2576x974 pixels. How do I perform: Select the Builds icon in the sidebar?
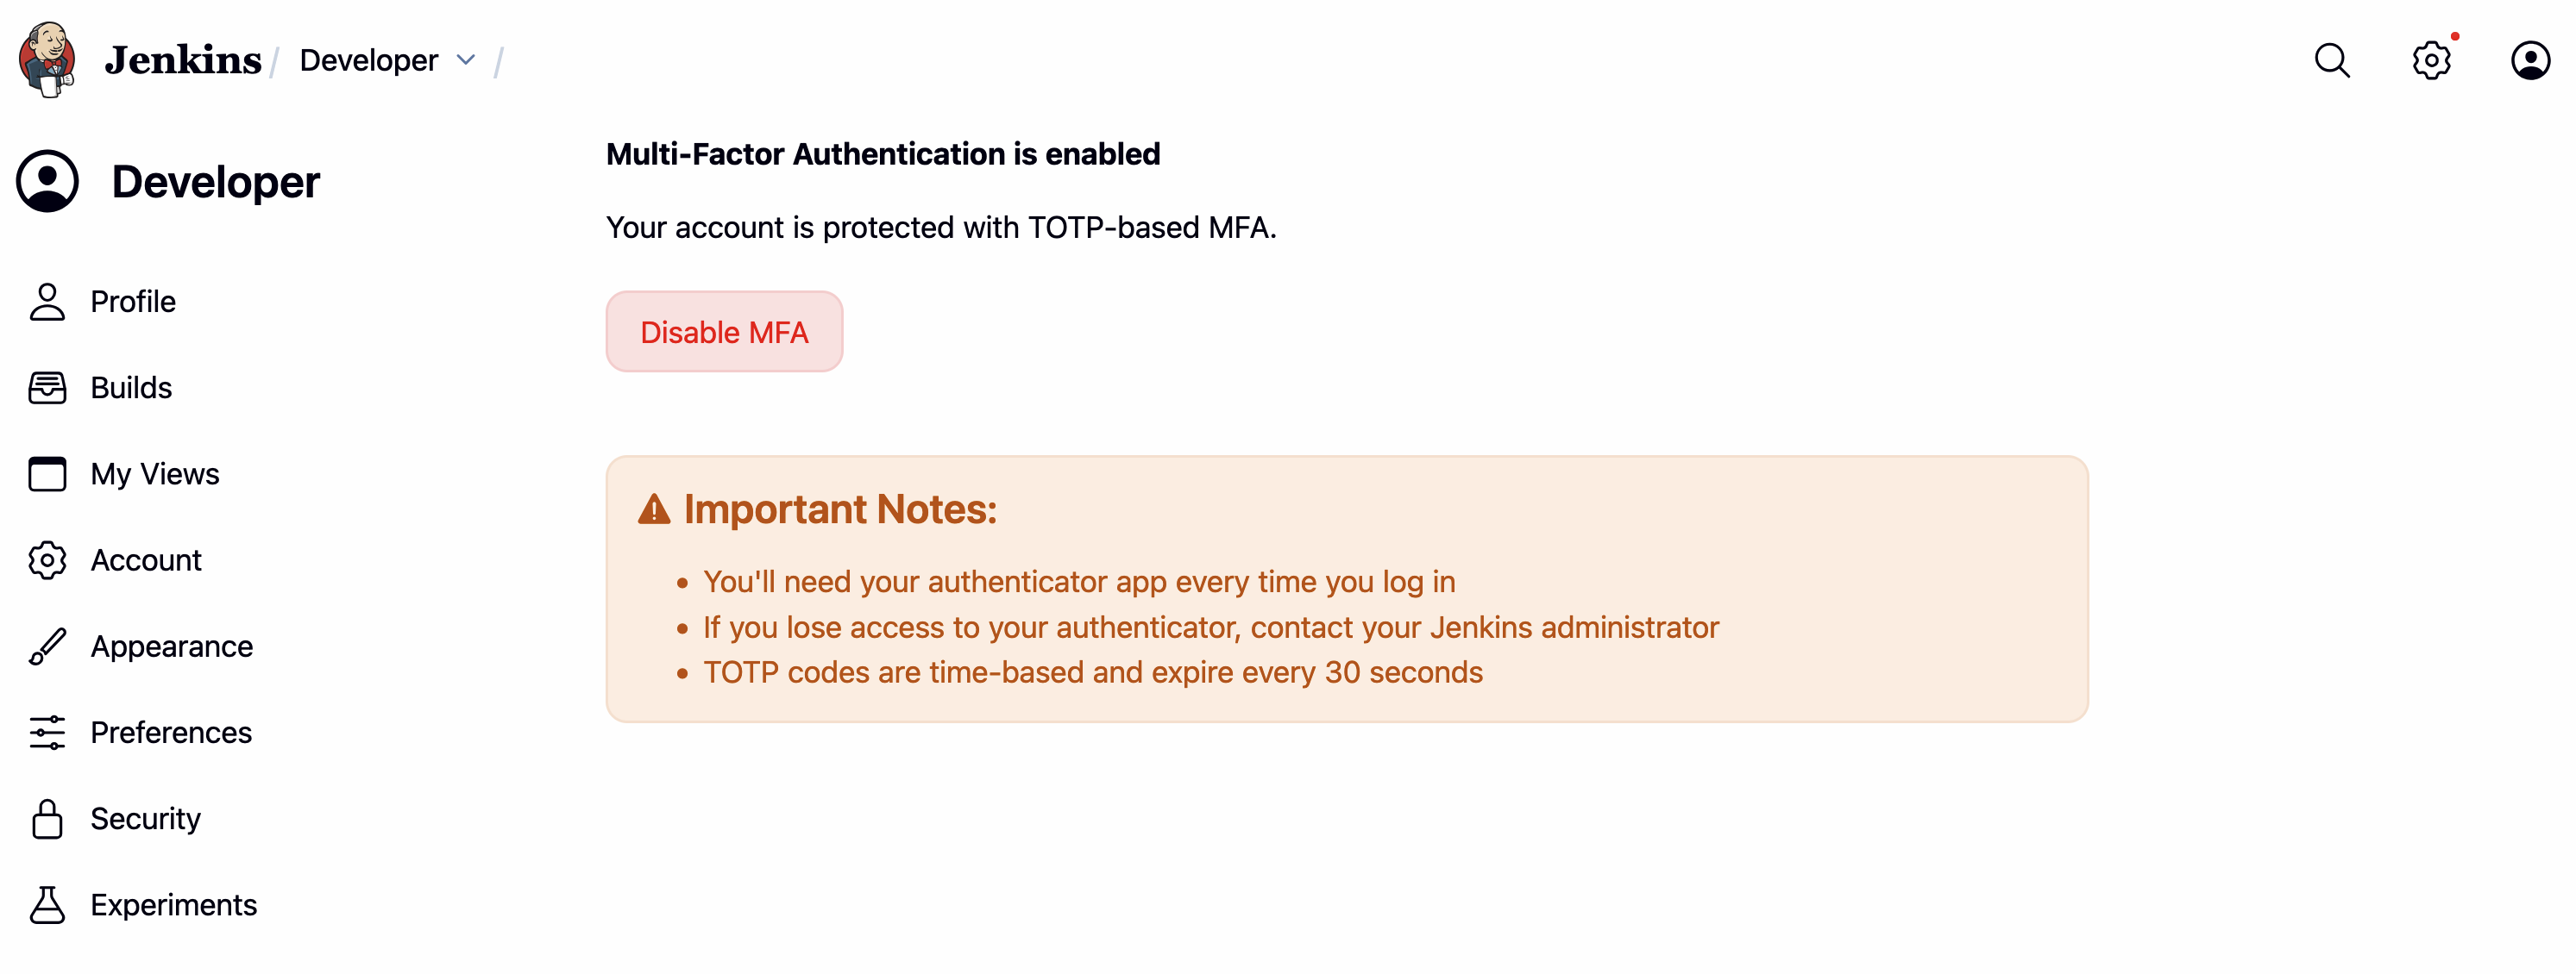[46, 388]
